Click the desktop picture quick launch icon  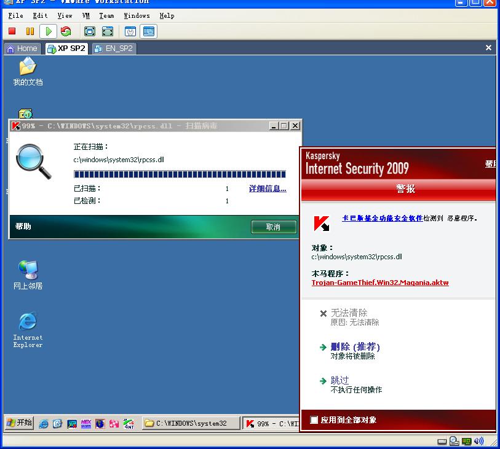[x=72, y=424]
